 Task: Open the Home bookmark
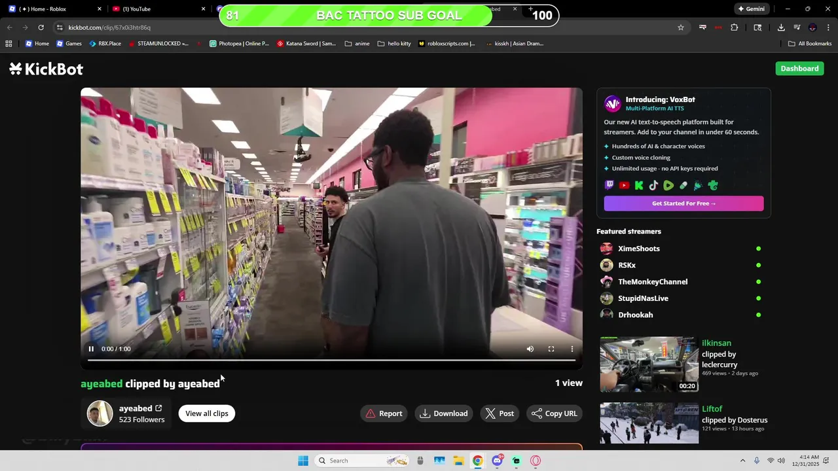click(x=37, y=44)
